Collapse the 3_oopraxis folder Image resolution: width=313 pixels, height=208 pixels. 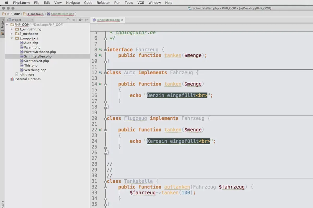12,38
